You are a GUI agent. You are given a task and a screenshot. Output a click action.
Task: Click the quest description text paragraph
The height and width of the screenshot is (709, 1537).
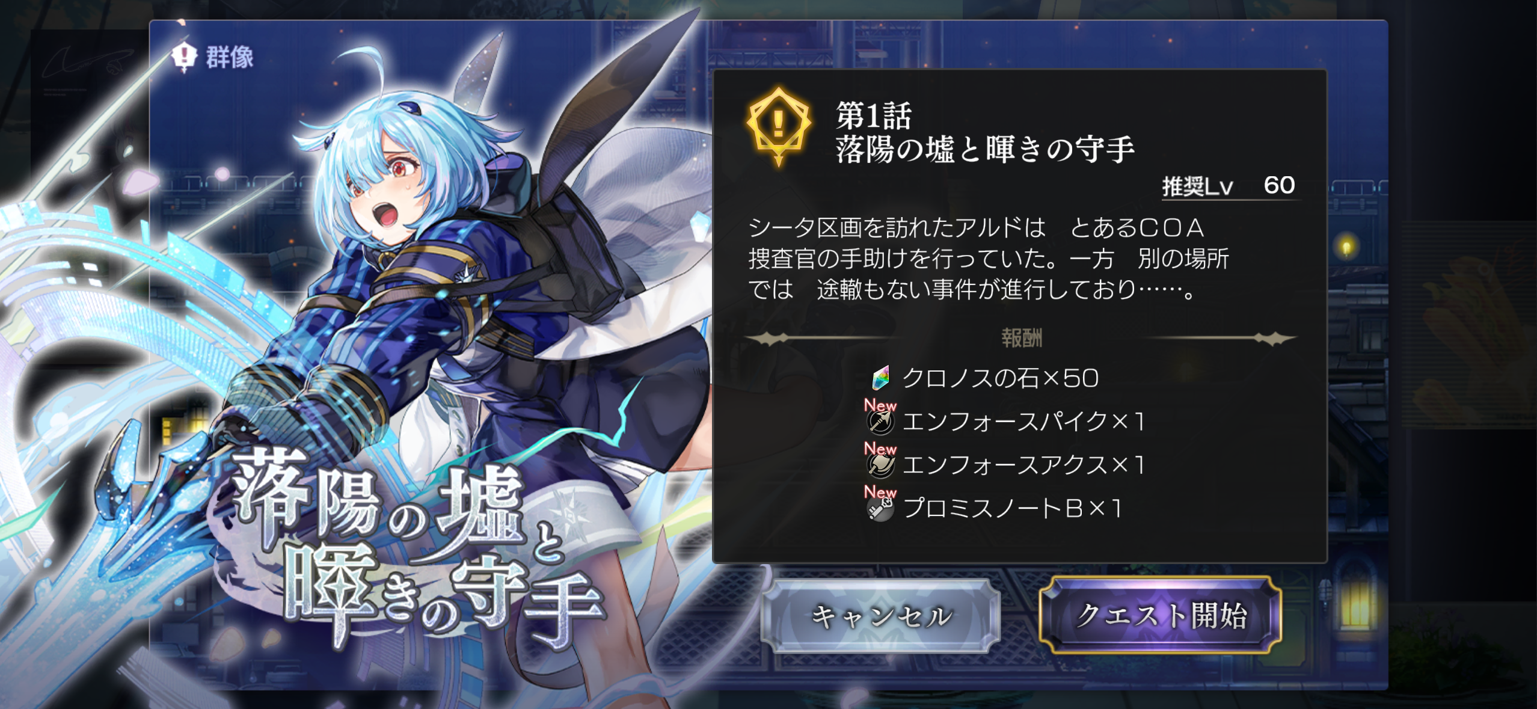[989, 259]
